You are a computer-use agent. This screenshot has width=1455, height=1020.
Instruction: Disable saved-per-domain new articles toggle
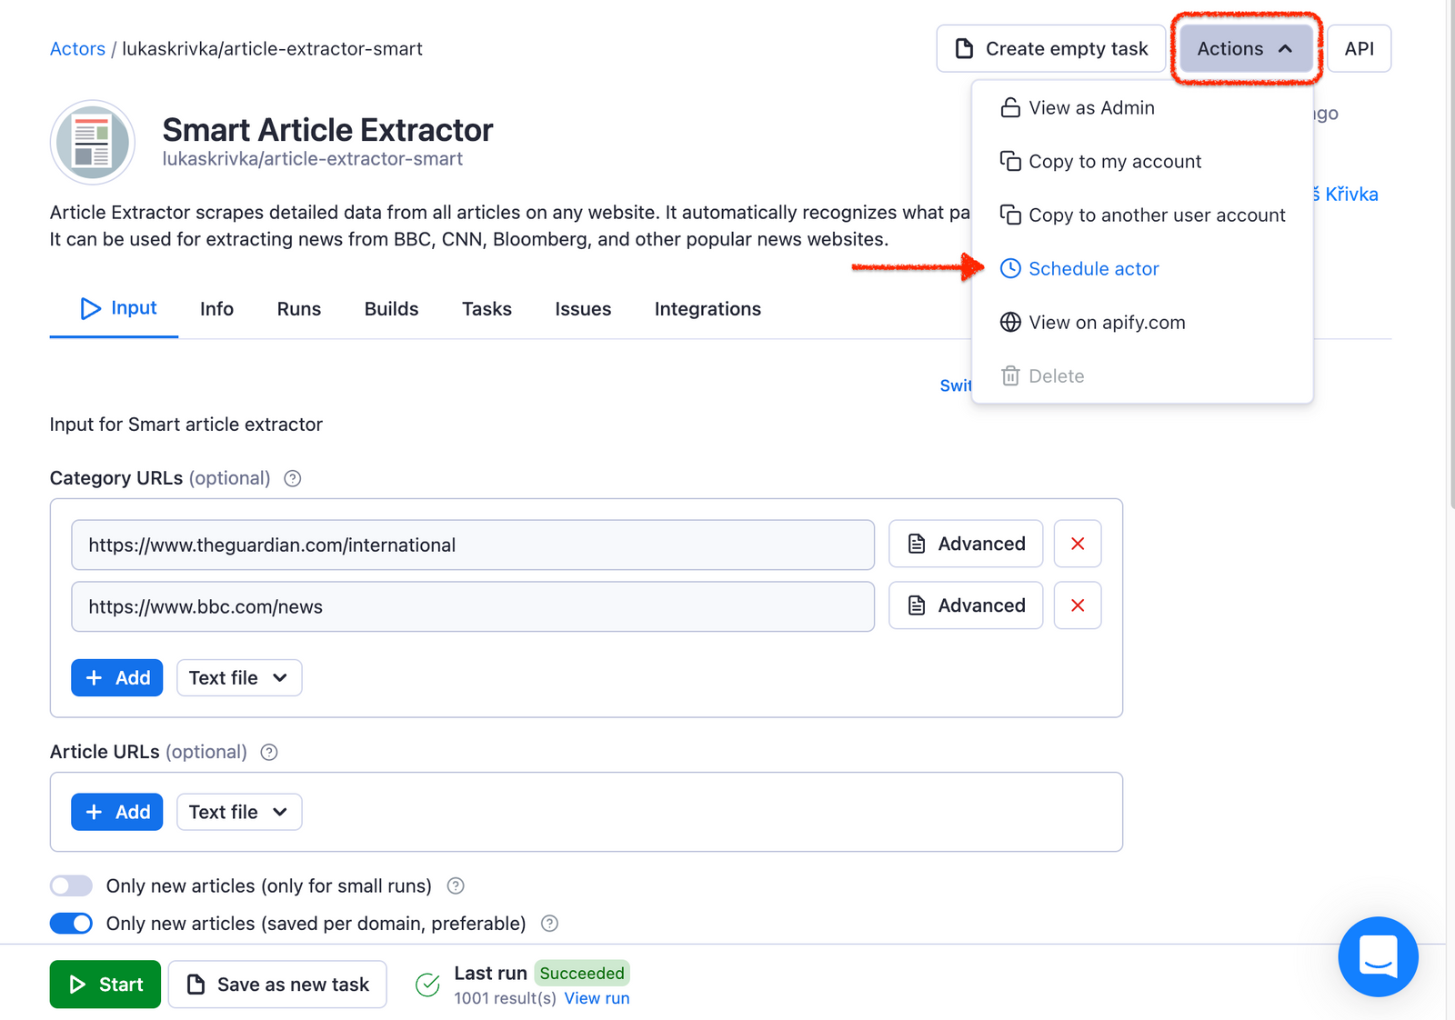pos(71,923)
